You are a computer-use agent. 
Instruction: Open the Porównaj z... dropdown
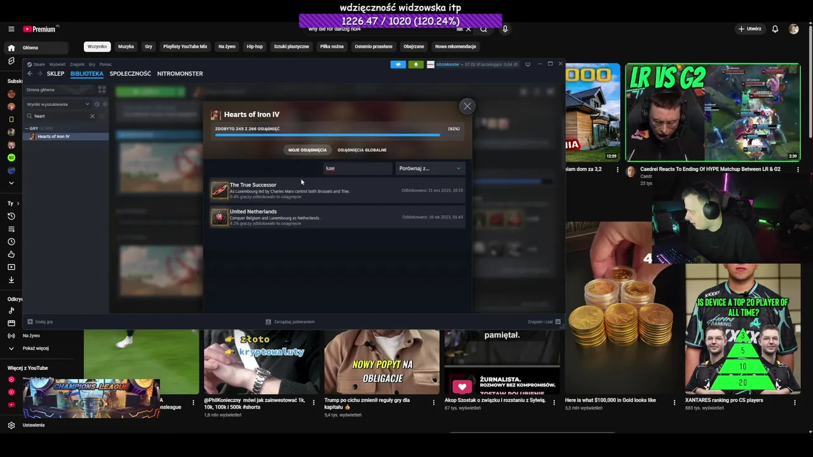[430, 168]
